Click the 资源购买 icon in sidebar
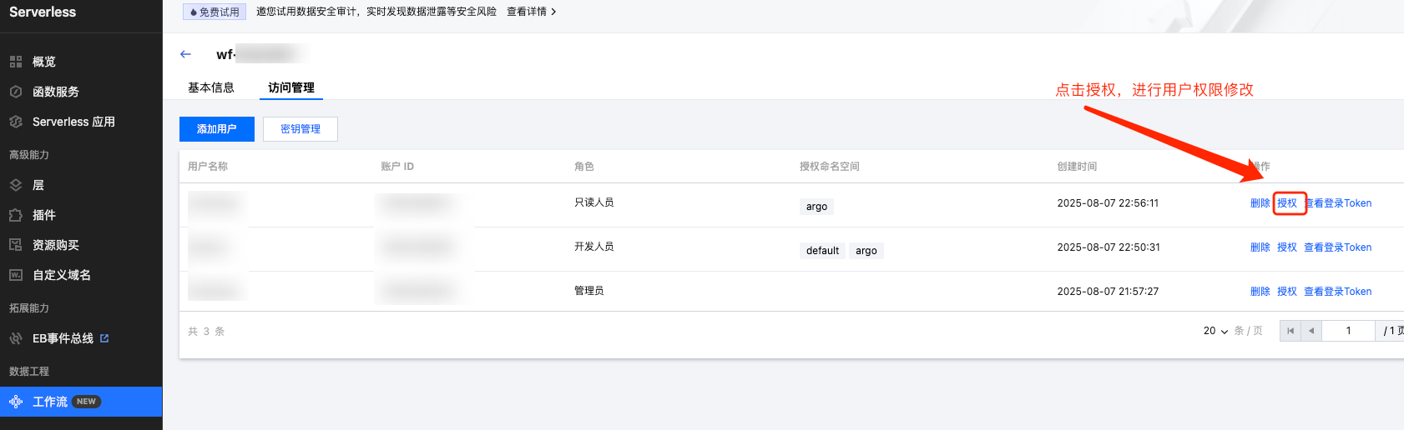1404x430 pixels. click(16, 245)
